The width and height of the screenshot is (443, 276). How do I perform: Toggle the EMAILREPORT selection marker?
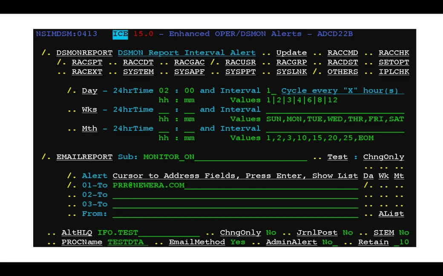(x=46, y=157)
